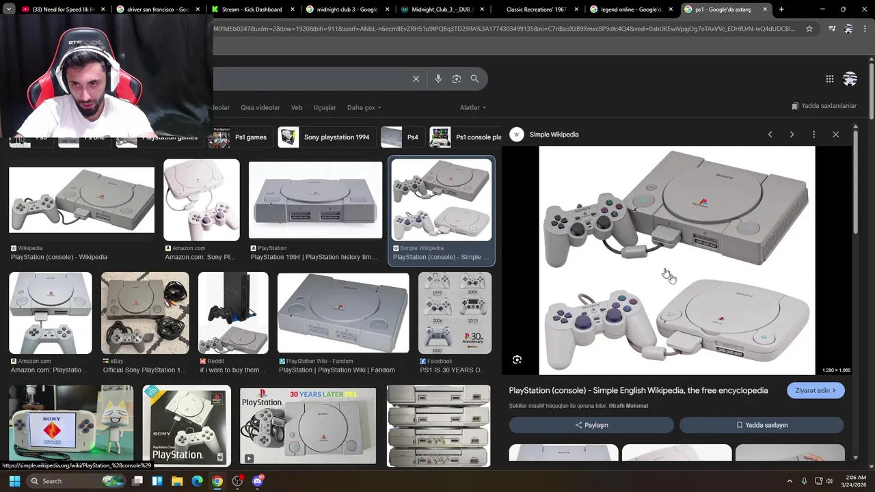Click the volume icon in the system tray

pyautogui.click(x=830, y=481)
